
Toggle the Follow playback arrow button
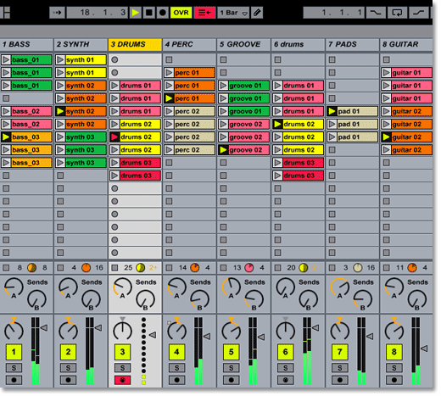click(x=57, y=13)
